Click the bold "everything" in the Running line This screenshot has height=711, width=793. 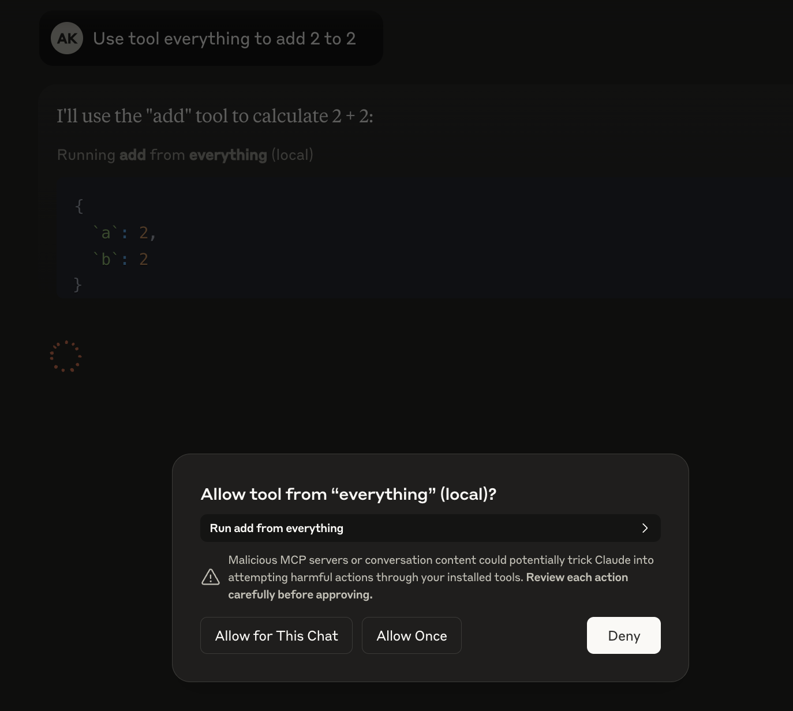pyautogui.click(x=228, y=155)
